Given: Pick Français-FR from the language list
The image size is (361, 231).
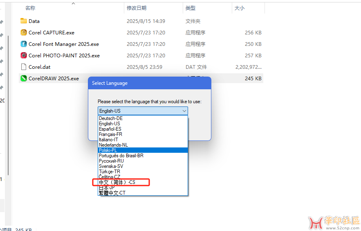Looking at the screenshot, I should [x=143, y=134].
